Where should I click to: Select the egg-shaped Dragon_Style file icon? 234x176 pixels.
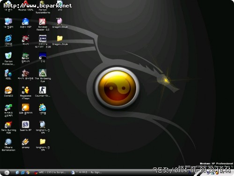(60, 23)
